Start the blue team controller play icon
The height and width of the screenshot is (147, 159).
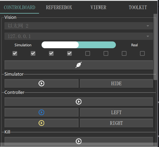click(41, 112)
